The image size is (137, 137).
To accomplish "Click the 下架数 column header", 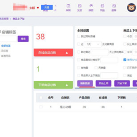I will pos(121,97).
